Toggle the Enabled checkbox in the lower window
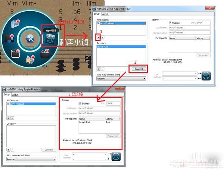224x170 pixels. 80,103
